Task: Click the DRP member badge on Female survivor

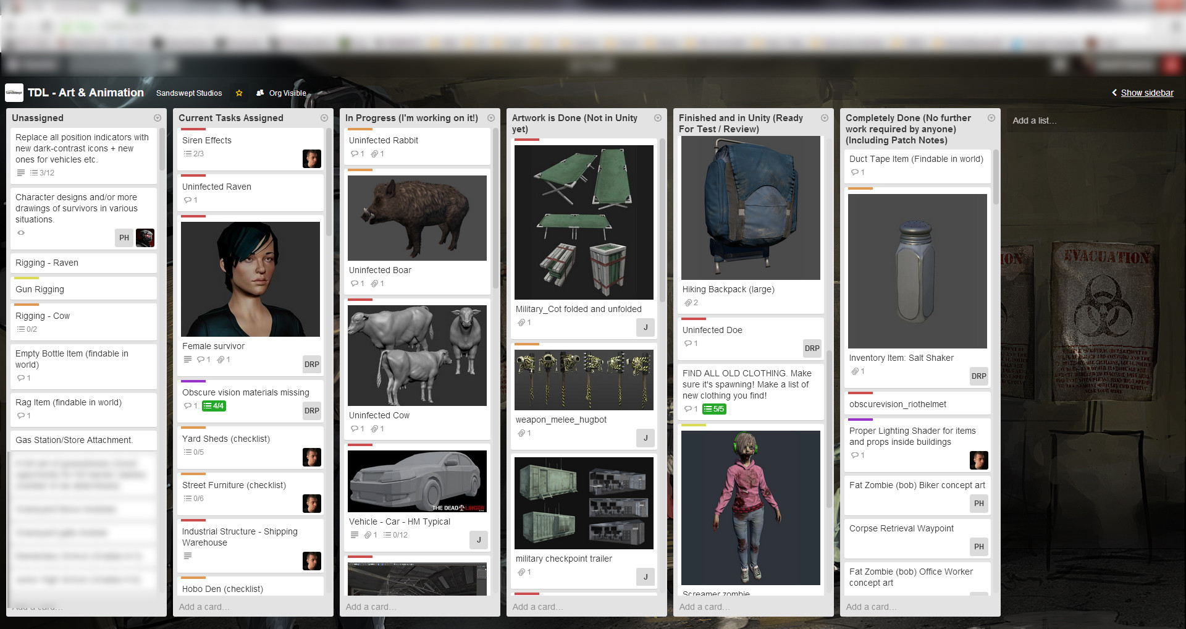Action: pyautogui.click(x=311, y=364)
